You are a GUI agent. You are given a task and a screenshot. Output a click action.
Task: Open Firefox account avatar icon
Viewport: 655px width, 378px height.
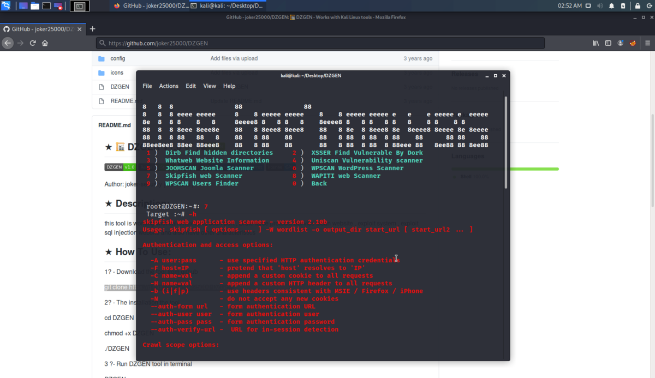click(621, 43)
